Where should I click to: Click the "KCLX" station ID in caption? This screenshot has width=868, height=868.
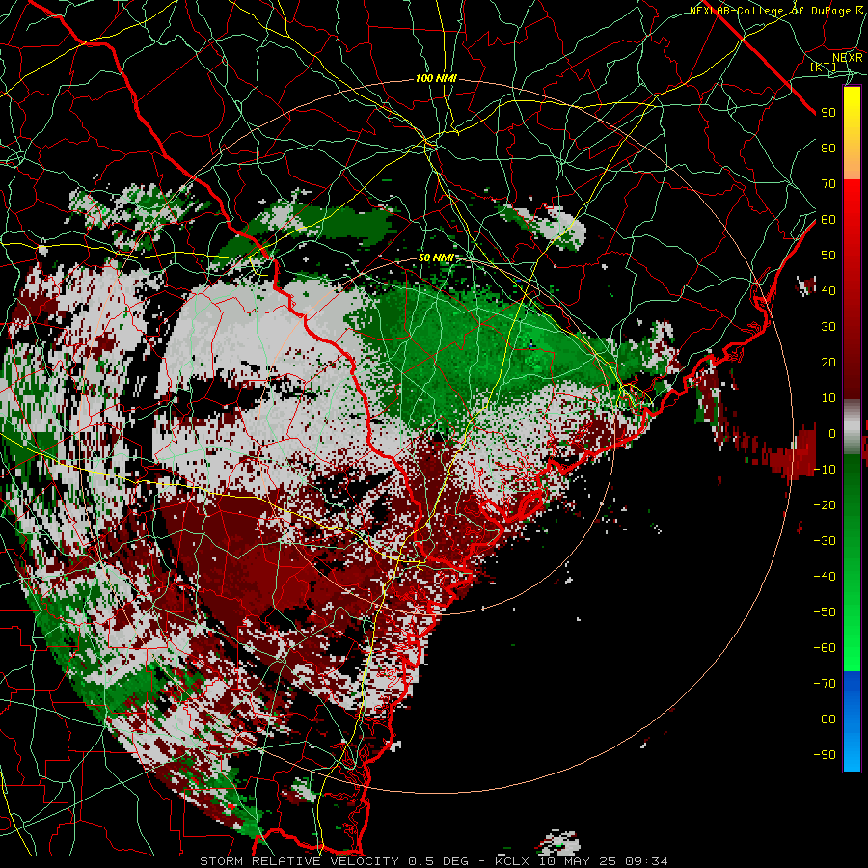click(x=512, y=861)
